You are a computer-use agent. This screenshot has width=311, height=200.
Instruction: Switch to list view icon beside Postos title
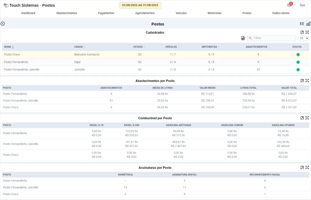(302, 24)
